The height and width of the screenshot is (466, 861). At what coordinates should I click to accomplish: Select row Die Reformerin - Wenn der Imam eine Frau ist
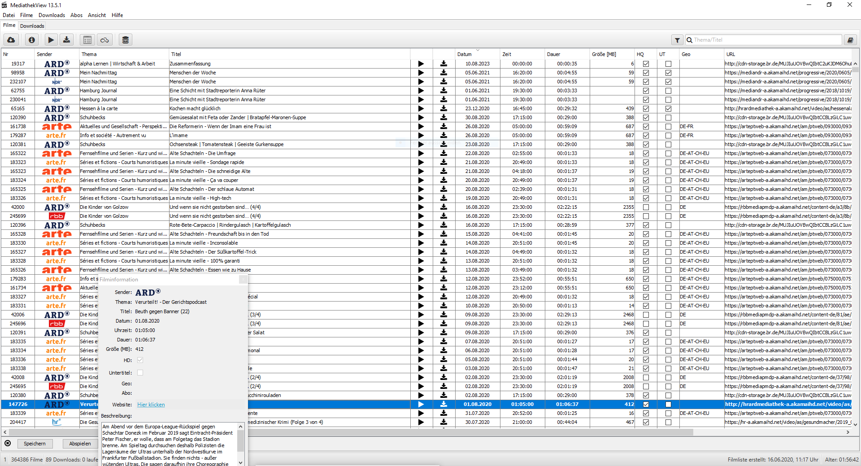click(x=426, y=126)
